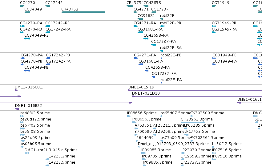The width and height of the screenshot is (262, 167).
Task: Select the CG42658-PA protein feature
Action: pyautogui.click(x=147, y=71)
